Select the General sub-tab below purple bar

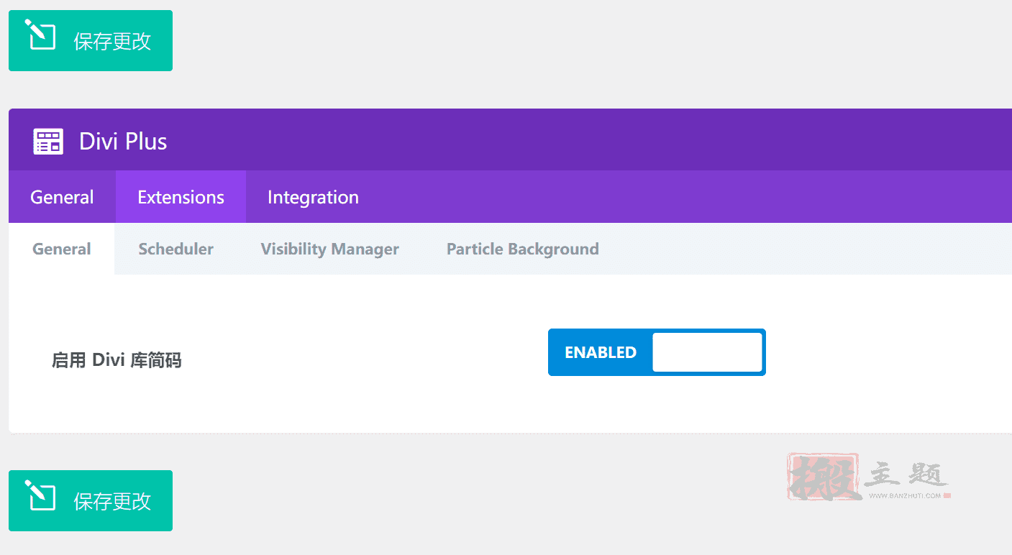pyautogui.click(x=62, y=249)
